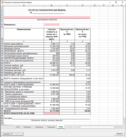Click the select-all corner of the grid
The width and height of the screenshot is (126, 137).
(x=2, y=5)
